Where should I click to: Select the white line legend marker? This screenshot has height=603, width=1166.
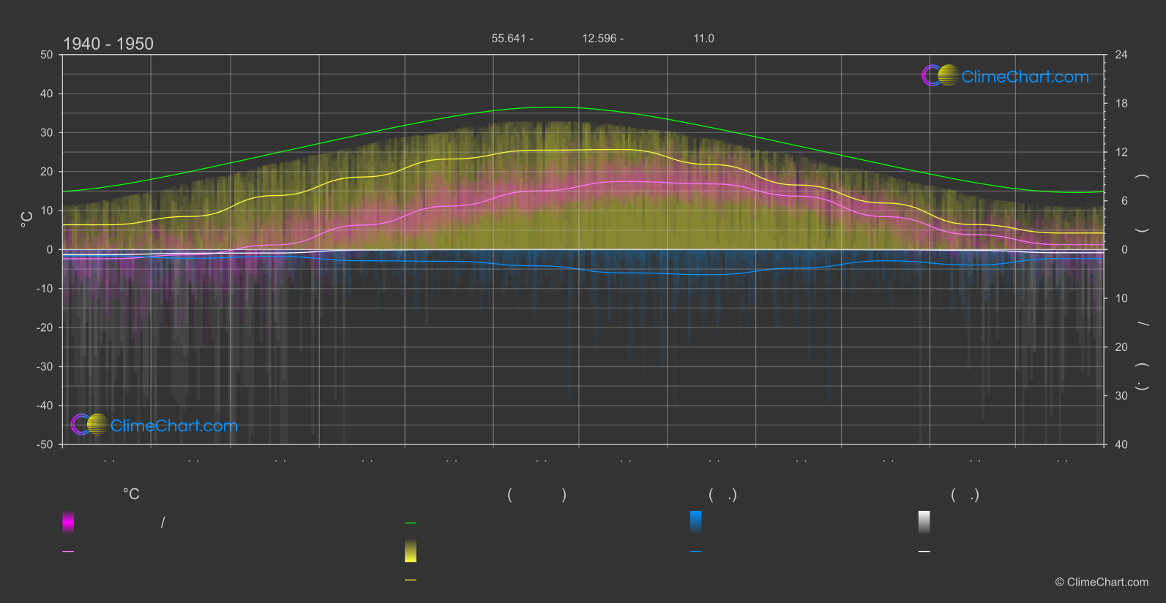pos(924,552)
